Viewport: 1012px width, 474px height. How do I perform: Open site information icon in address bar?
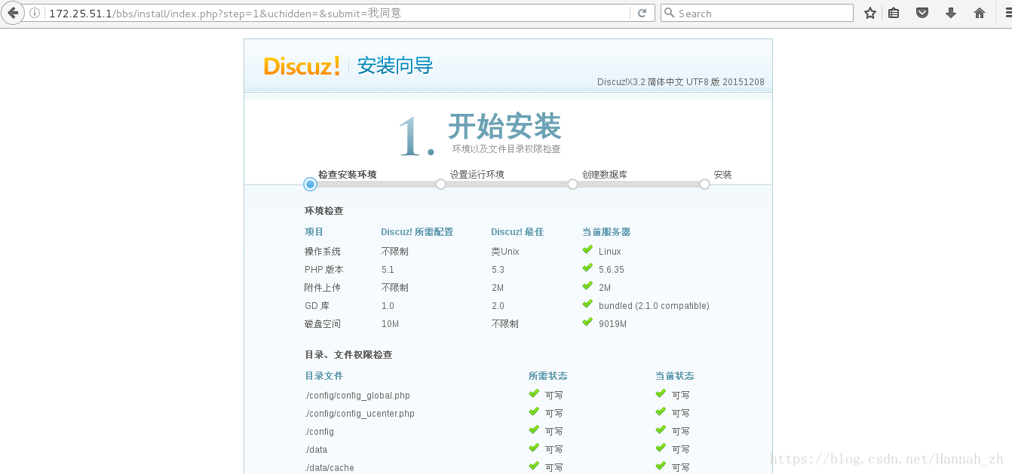point(35,13)
